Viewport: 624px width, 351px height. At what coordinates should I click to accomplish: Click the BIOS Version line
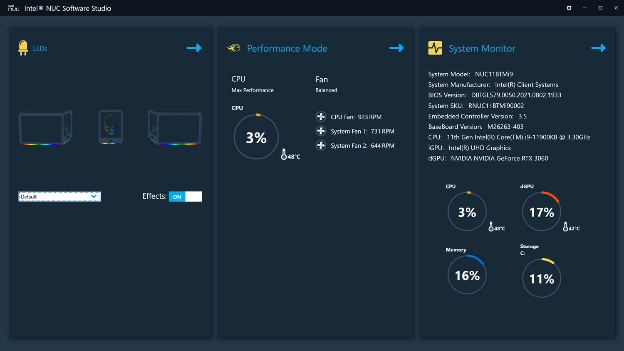click(495, 95)
